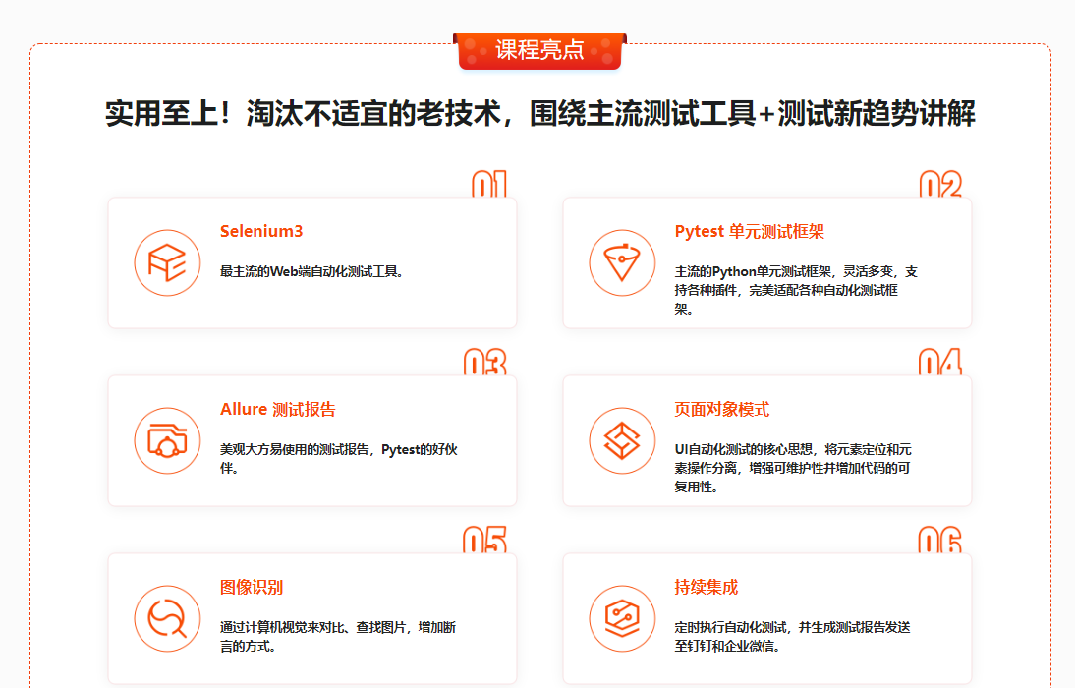The width and height of the screenshot is (1075, 688).
Task: Select the Allure test report folder icon
Action: tap(167, 440)
